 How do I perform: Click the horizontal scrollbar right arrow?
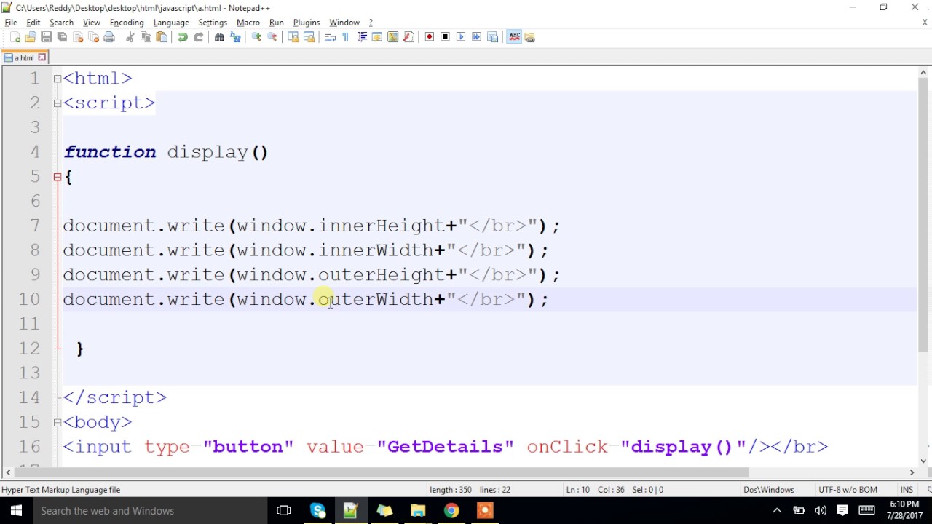tap(912, 472)
